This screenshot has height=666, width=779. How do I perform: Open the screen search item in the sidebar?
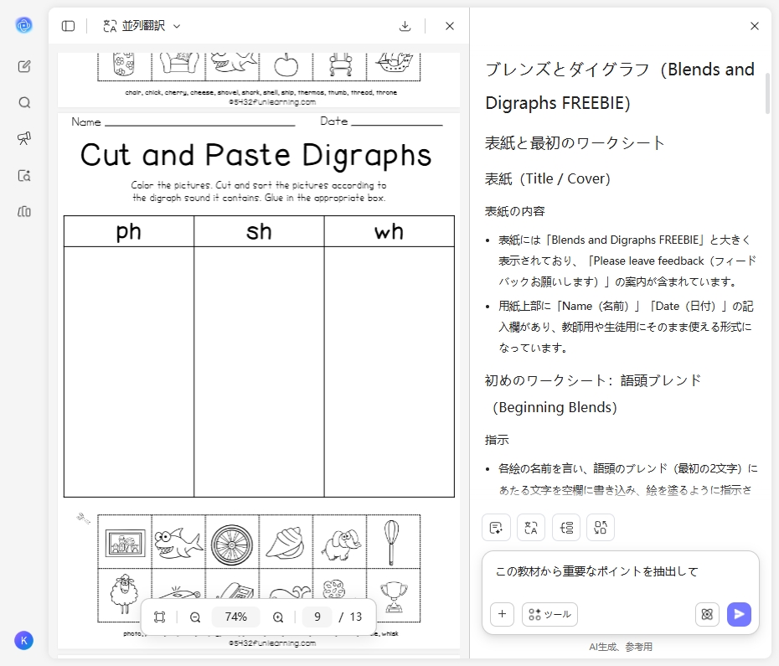click(x=24, y=175)
